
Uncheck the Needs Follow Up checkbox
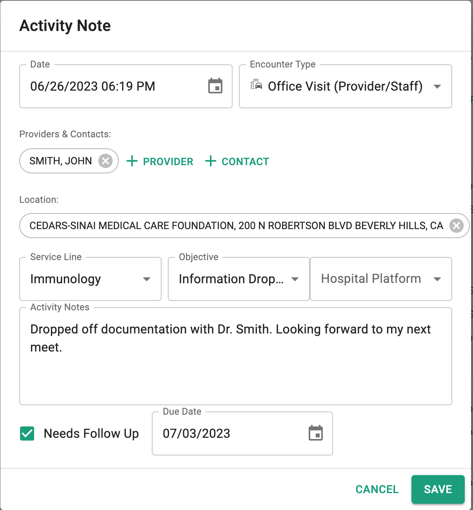coord(27,433)
